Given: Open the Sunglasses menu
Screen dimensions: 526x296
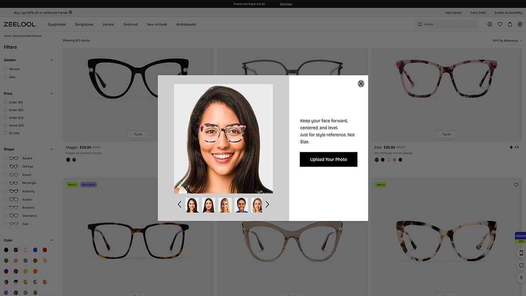Looking at the screenshot, I should (x=84, y=25).
